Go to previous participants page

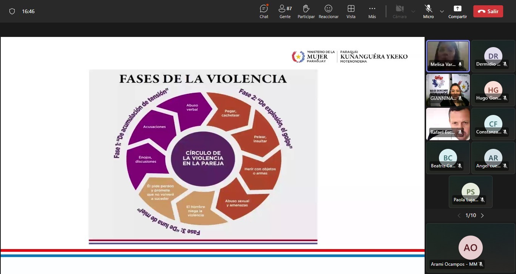click(459, 216)
